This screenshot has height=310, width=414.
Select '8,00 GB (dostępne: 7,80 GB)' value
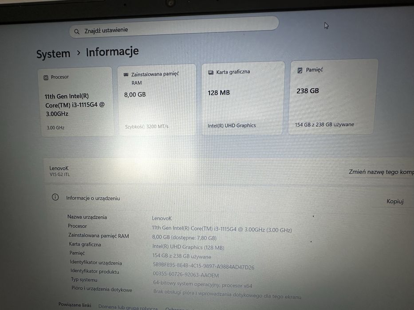click(184, 237)
